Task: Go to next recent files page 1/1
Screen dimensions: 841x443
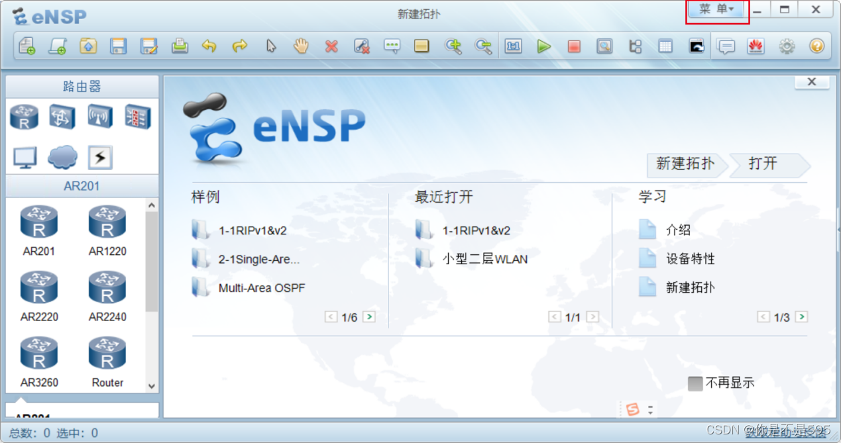Action: coord(592,317)
